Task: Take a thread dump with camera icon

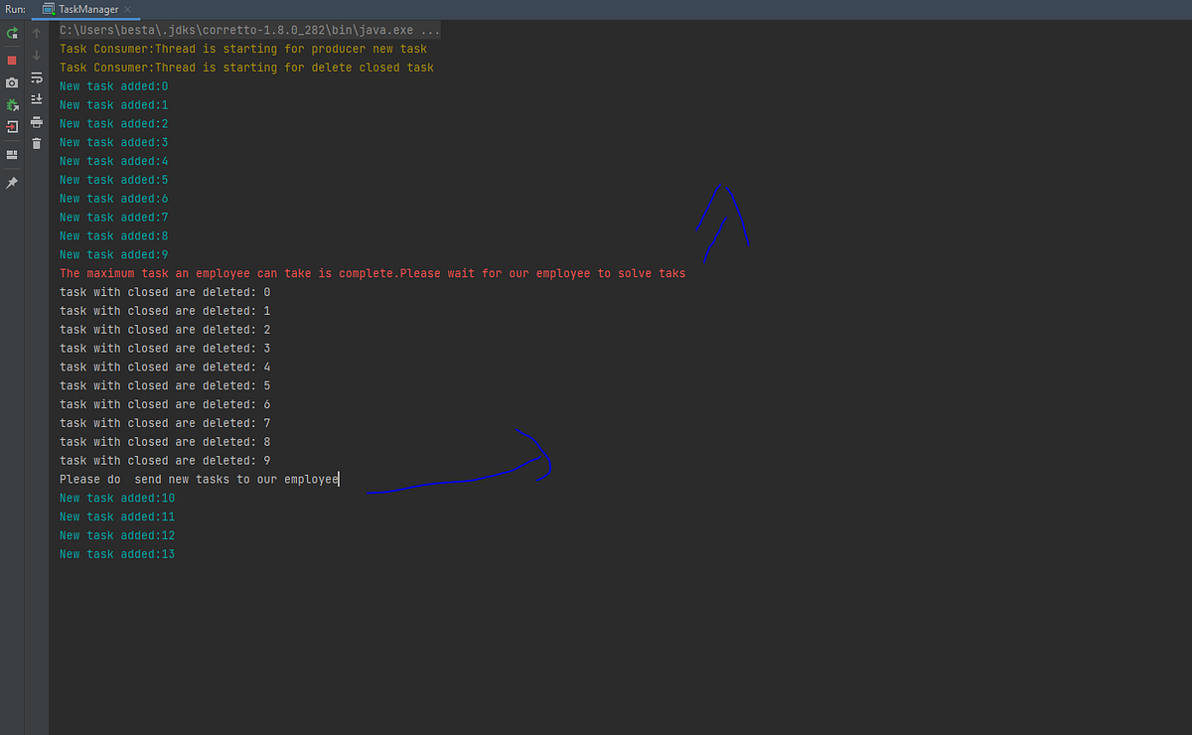Action: (12, 82)
